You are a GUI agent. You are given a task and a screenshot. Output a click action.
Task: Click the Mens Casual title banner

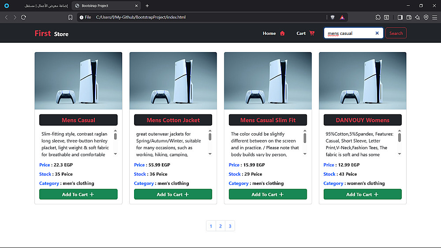(x=78, y=120)
